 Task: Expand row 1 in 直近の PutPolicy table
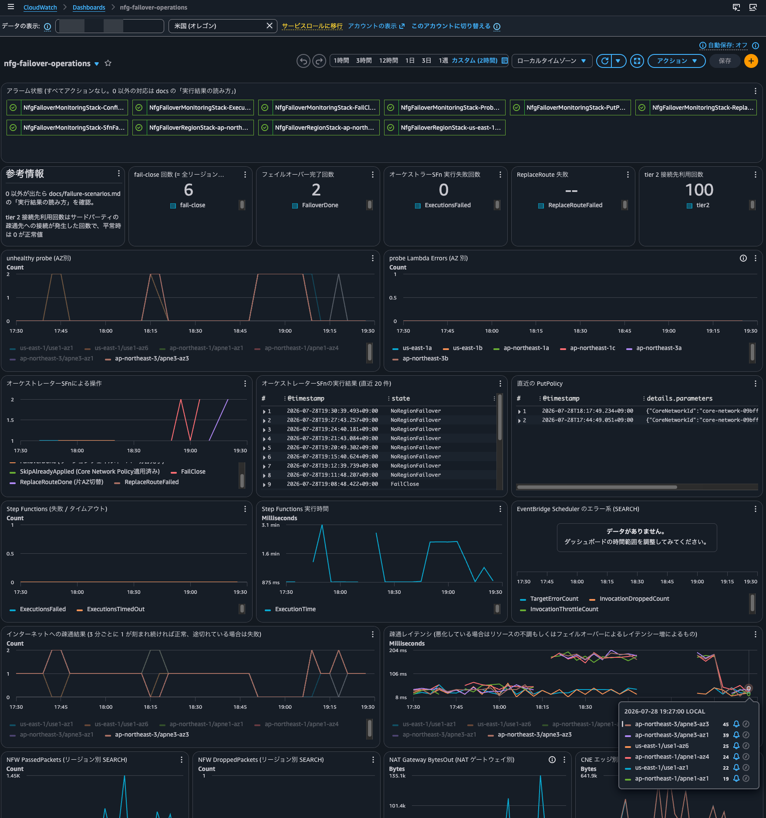(x=519, y=411)
